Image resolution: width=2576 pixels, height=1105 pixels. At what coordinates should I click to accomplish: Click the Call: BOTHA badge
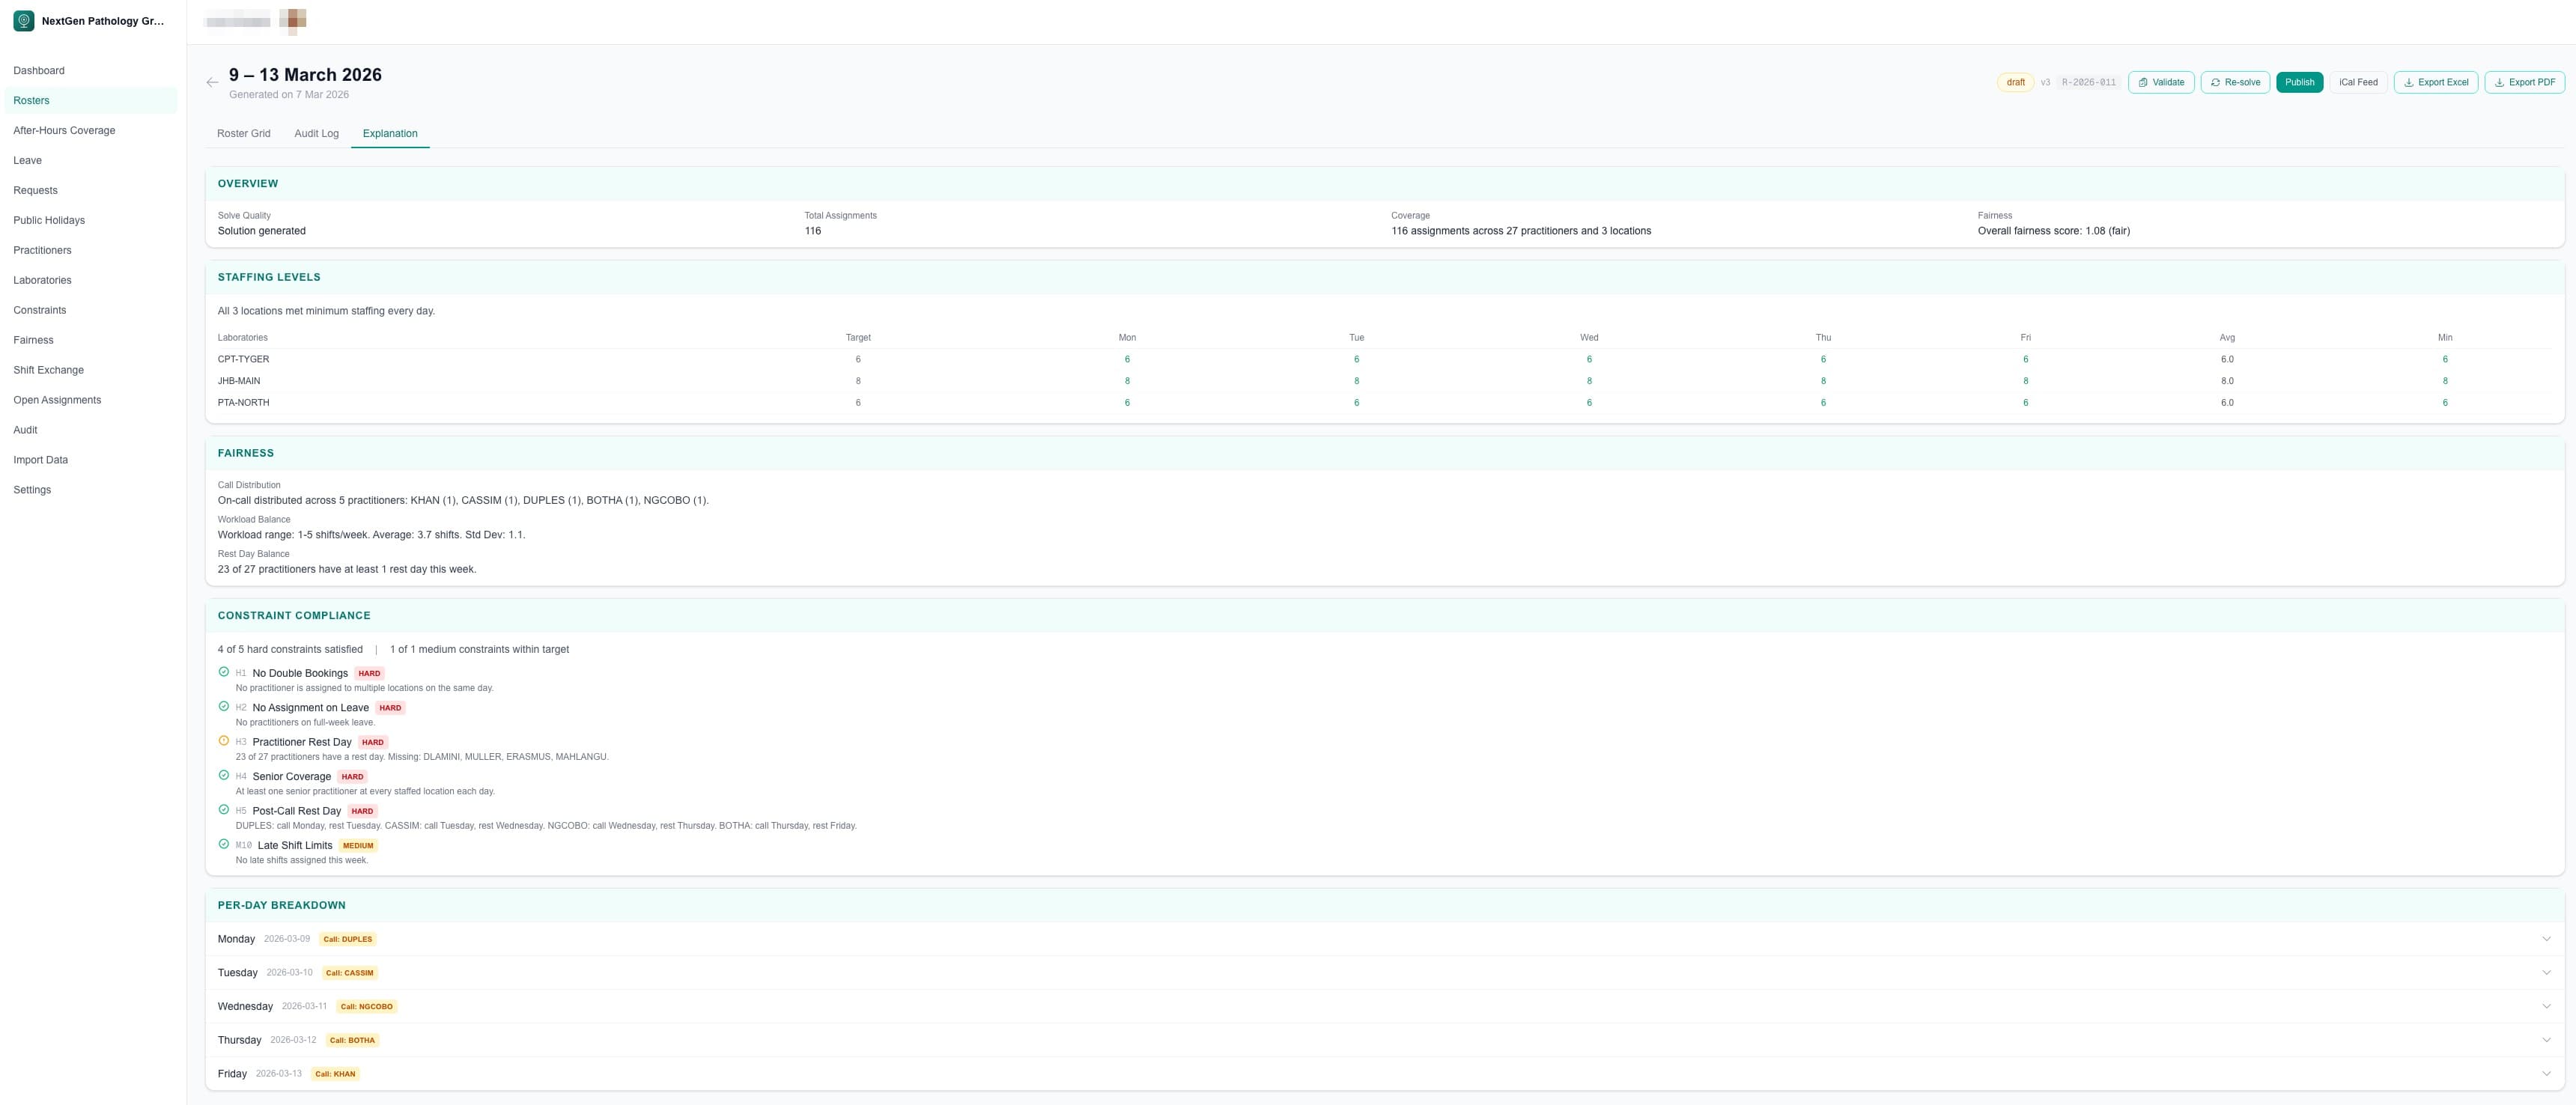click(353, 1041)
